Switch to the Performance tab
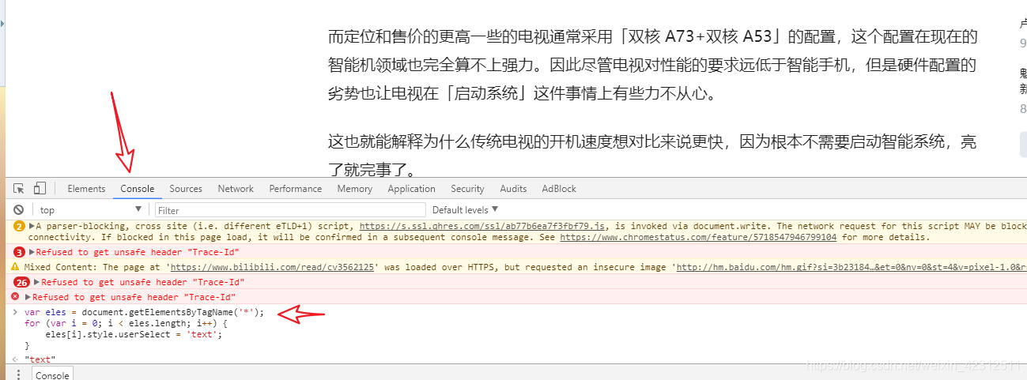 click(296, 189)
